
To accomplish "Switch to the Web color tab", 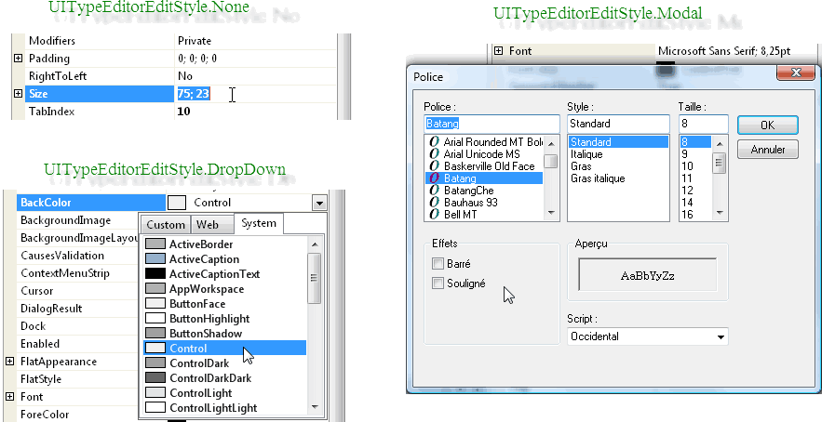I will coord(208,225).
